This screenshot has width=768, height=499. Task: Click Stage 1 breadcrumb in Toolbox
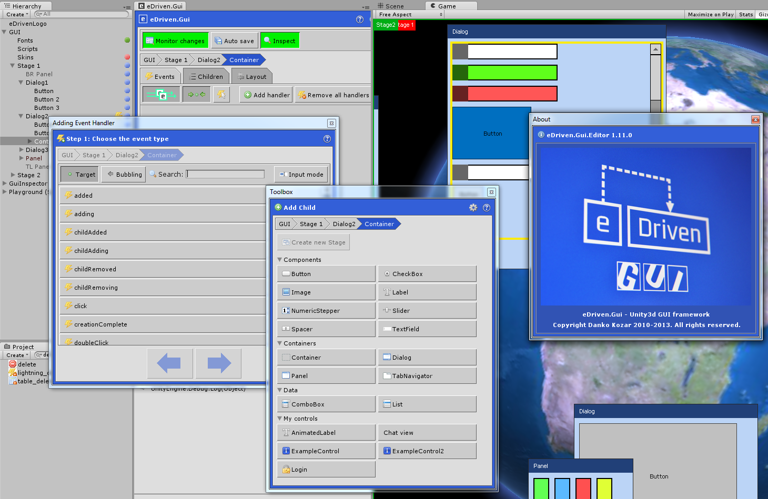[x=311, y=223]
